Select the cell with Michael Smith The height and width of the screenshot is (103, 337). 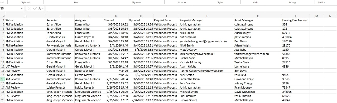pyautogui.click(x=206, y=92)
